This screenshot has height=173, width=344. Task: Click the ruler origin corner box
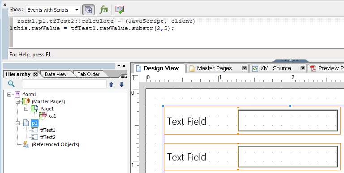coord(135,78)
